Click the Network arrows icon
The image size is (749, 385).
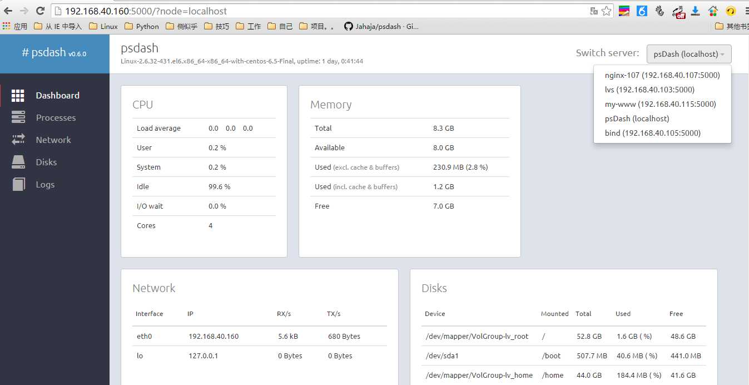pyautogui.click(x=18, y=140)
